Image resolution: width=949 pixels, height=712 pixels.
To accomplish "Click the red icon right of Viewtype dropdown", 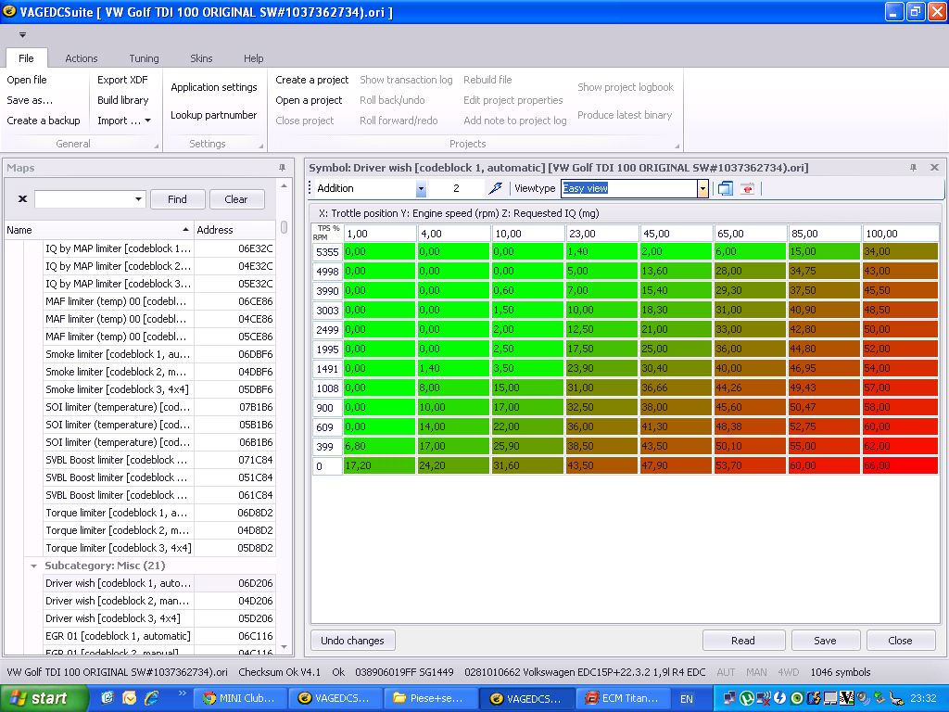I will (x=747, y=188).
